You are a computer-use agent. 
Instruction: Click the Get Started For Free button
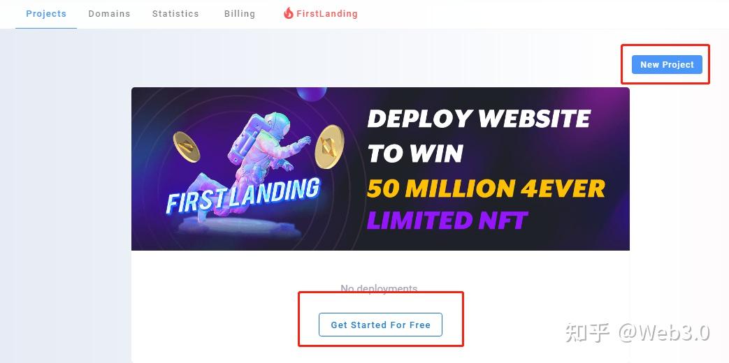coord(380,325)
